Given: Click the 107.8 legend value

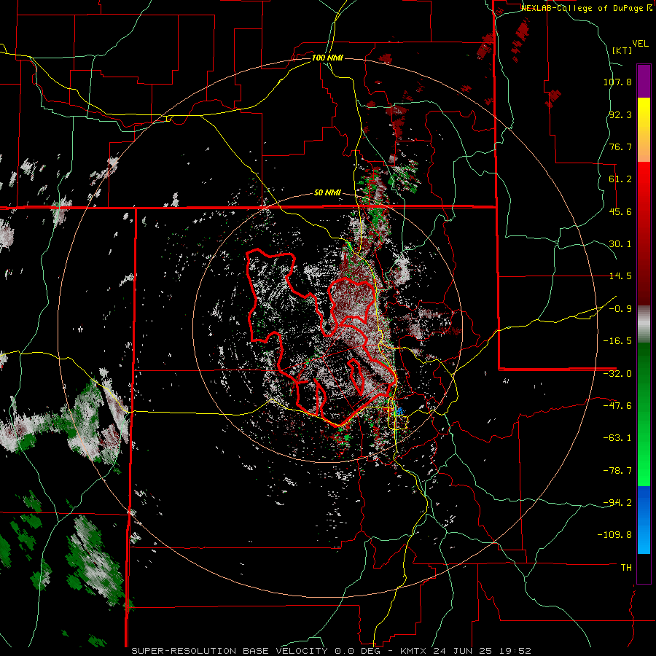Looking at the screenshot, I should 617,82.
